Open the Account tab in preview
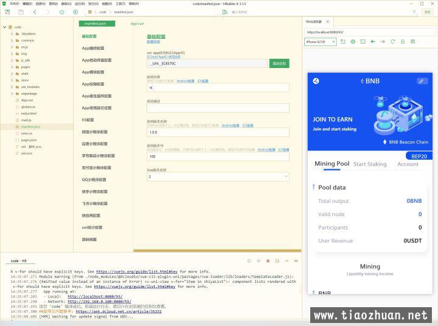438x326 pixels. pos(408,165)
